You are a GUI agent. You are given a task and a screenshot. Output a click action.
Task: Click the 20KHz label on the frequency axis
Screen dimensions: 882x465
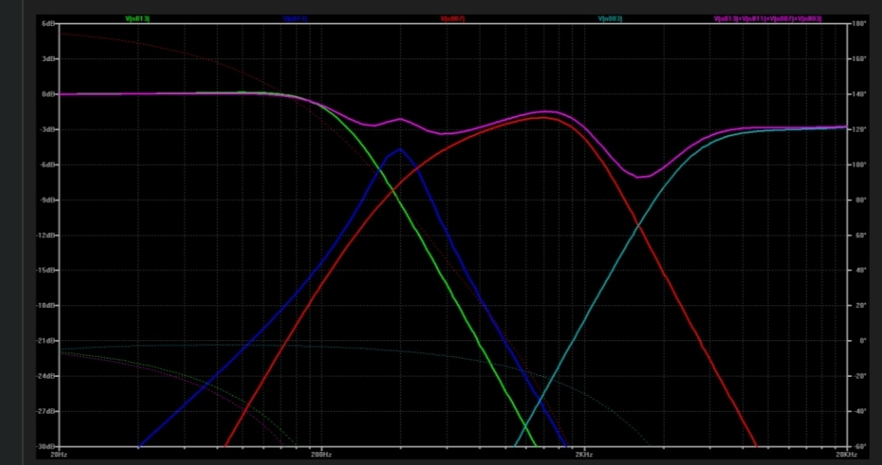pos(846,453)
